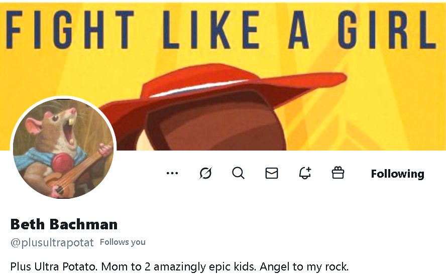Click the @plusultrapotat handle
The height and width of the screenshot is (279, 446).
tap(52, 242)
